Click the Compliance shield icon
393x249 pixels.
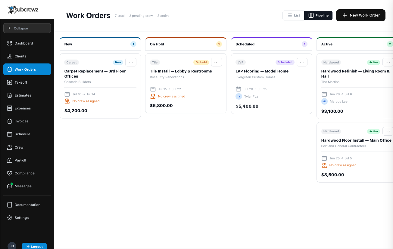click(10, 173)
